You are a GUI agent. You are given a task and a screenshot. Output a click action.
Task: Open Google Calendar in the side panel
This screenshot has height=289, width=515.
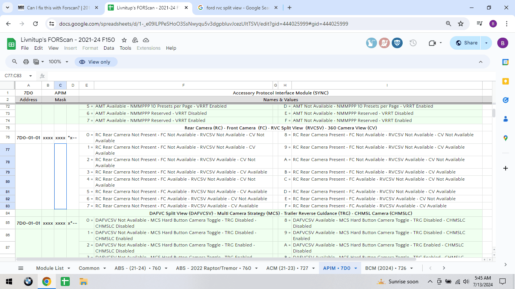tap(506, 62)
